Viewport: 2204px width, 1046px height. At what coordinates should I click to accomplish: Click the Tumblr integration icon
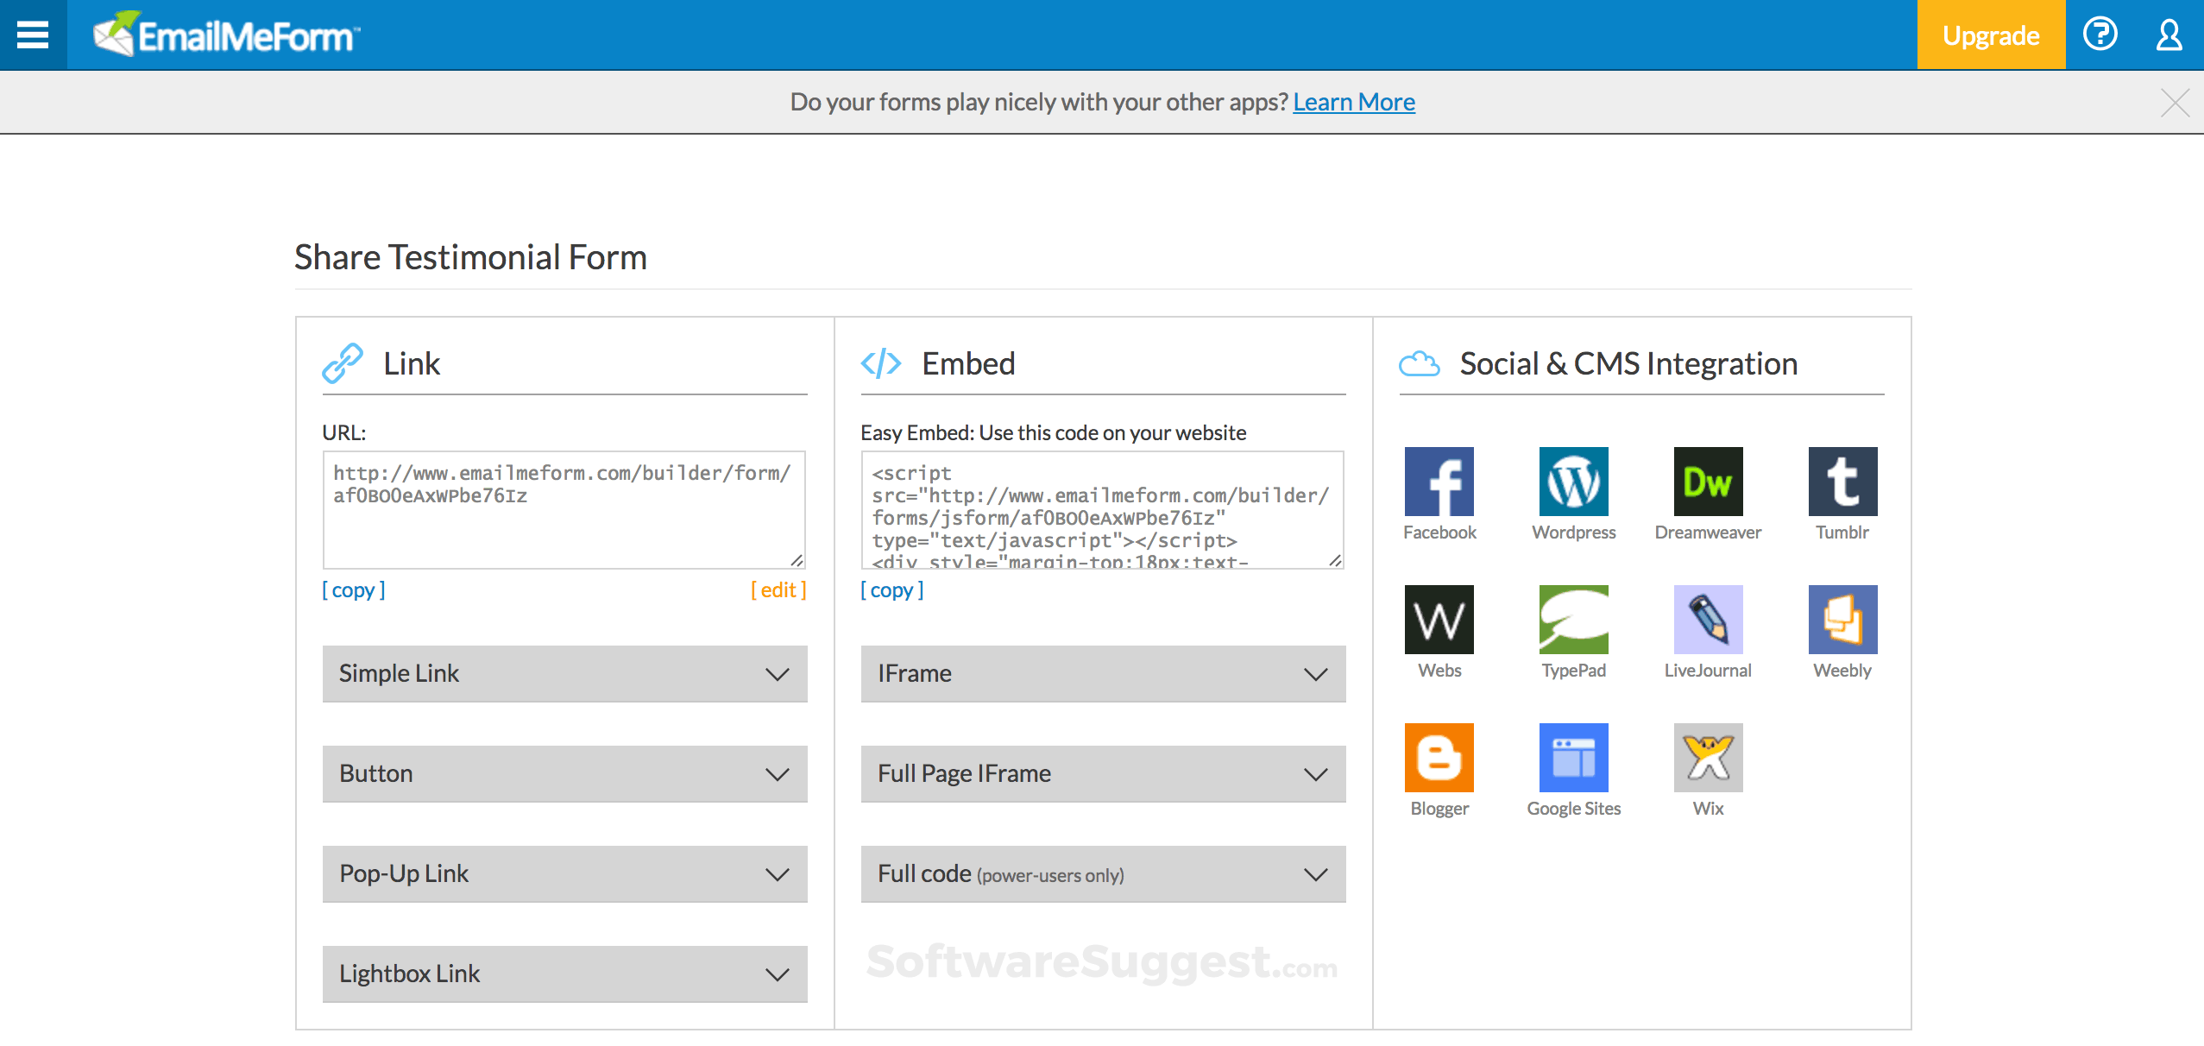click(x=1842, y=482)
